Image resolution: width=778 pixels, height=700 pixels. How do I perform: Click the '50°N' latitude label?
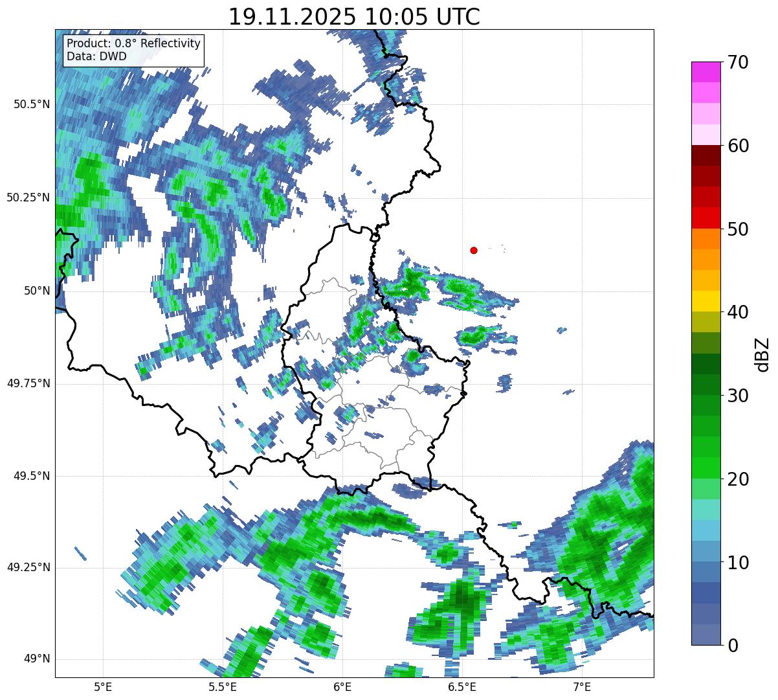click(36, 291)
